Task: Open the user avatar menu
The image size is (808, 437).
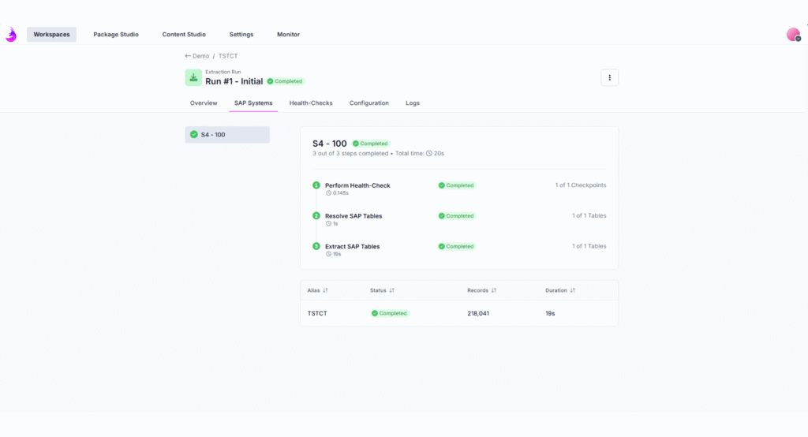Action: coord(793,35)
